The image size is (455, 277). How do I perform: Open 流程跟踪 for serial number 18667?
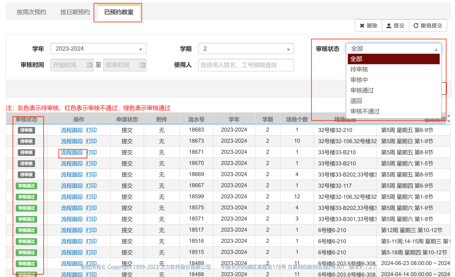(72, 186)
